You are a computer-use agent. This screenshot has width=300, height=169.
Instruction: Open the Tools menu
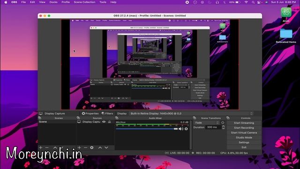[x=103, y=2]
